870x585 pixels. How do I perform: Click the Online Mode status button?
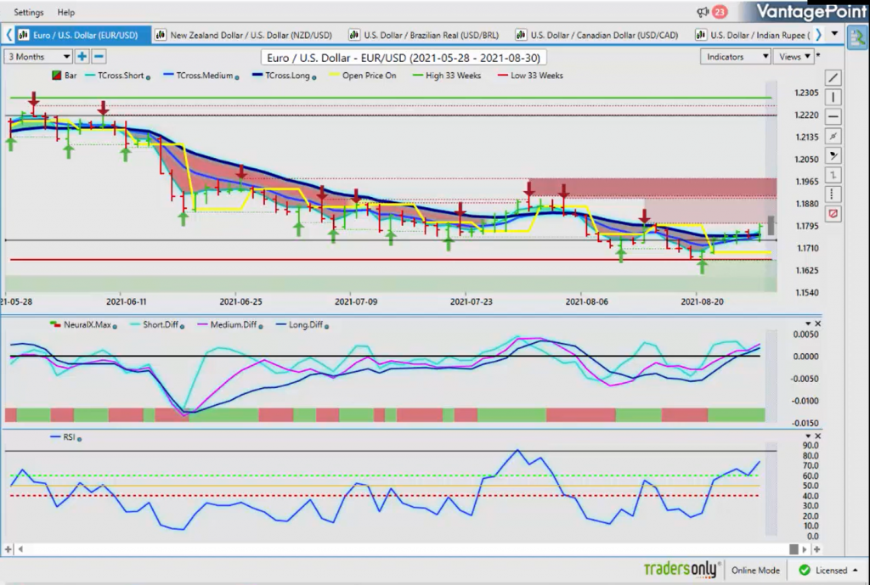click(755, 570)
